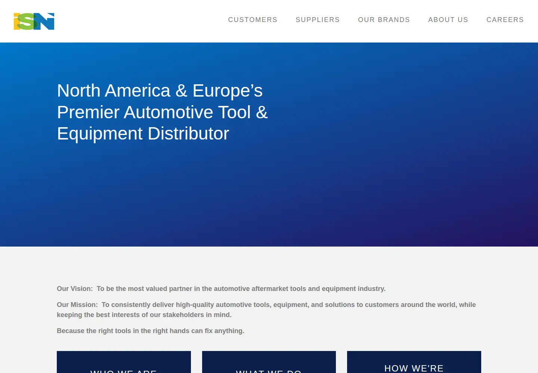Open the Suppliers menu
Image resolution: width=538 pixels, height=373 pixels.
point(318,20)
